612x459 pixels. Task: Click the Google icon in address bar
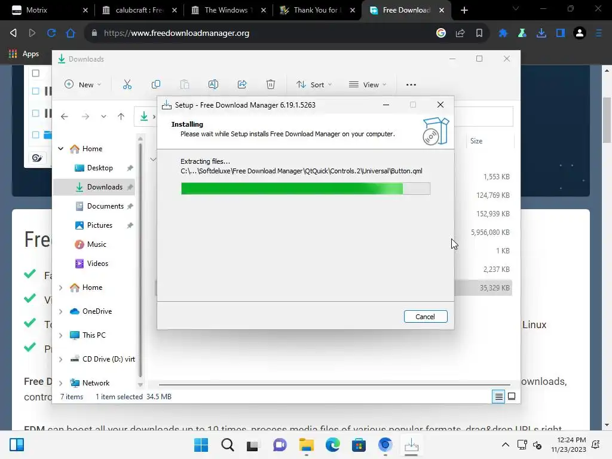(441, 33)
